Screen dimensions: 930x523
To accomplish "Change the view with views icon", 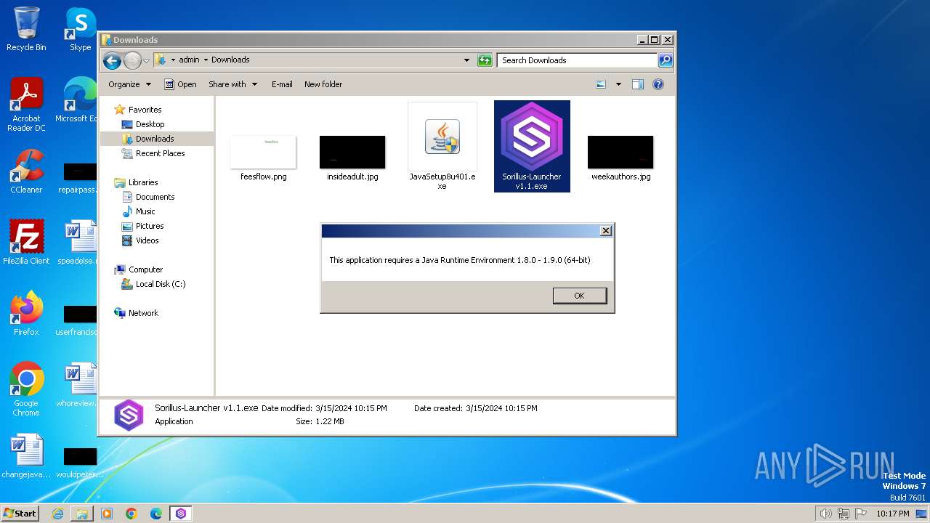I will [601, 84].
